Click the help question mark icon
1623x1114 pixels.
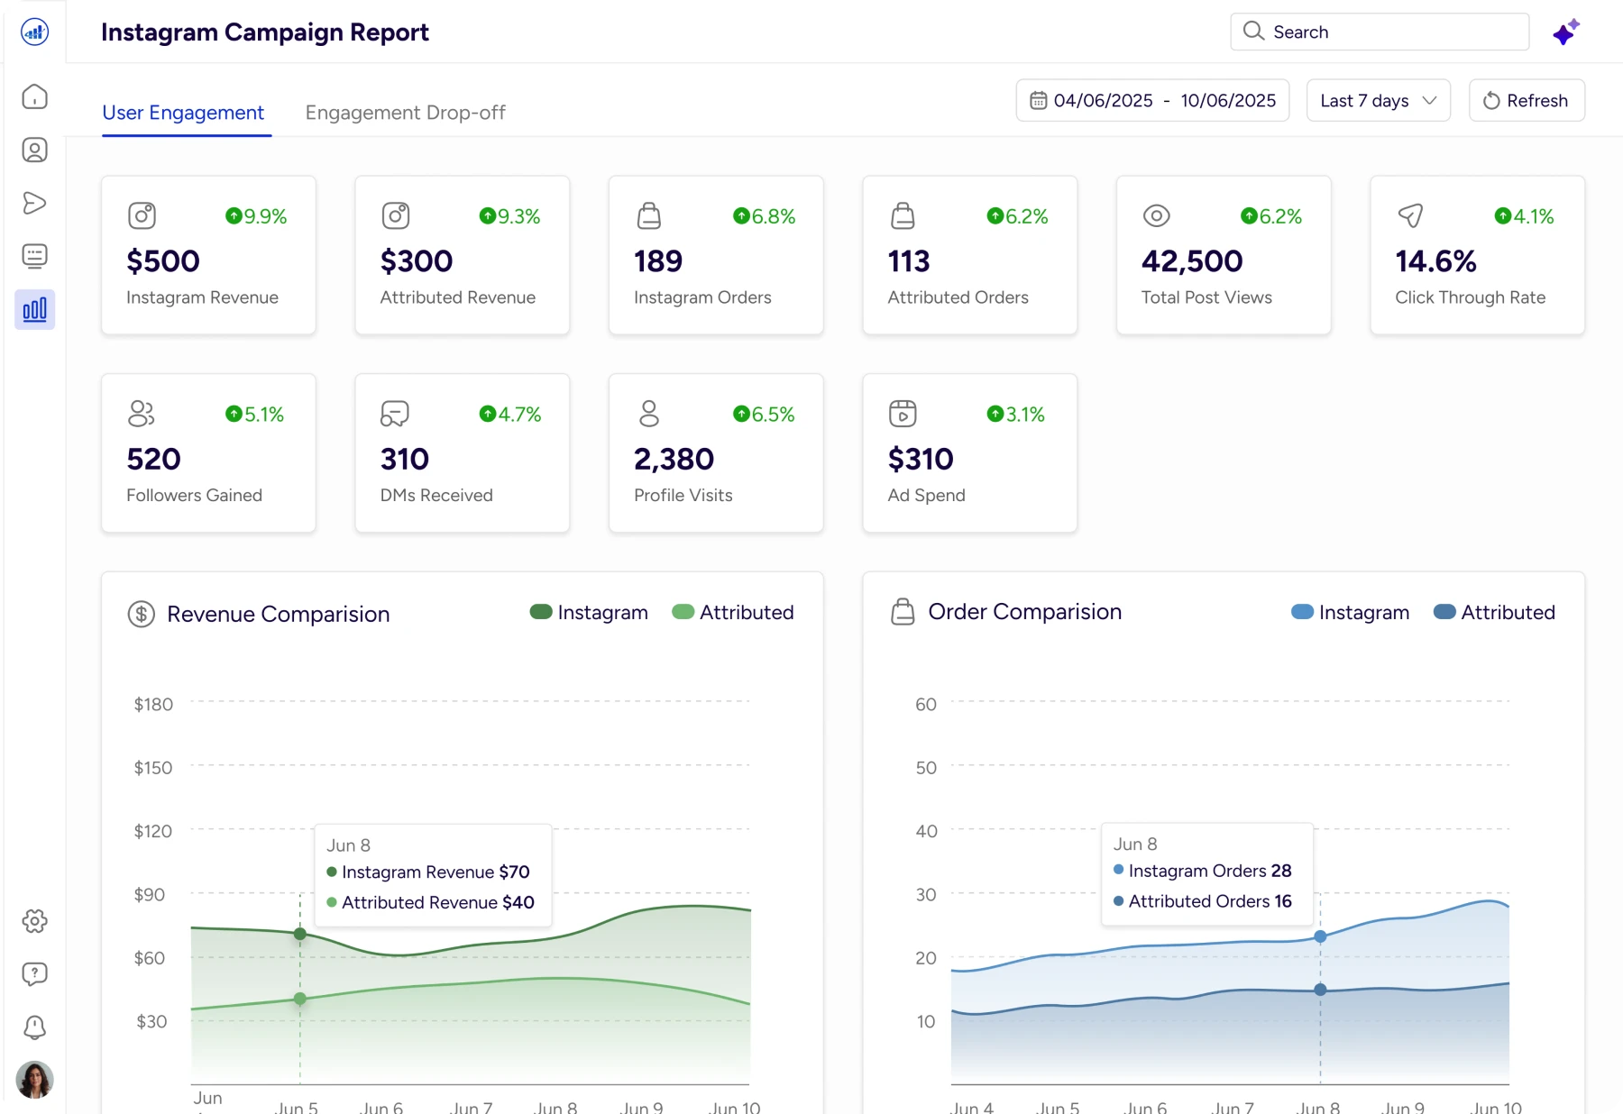point(34,973)
